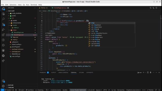This screenshot has width=162, height=91.
Task: Open the Extensions view icon
Action: click(3, 35)
